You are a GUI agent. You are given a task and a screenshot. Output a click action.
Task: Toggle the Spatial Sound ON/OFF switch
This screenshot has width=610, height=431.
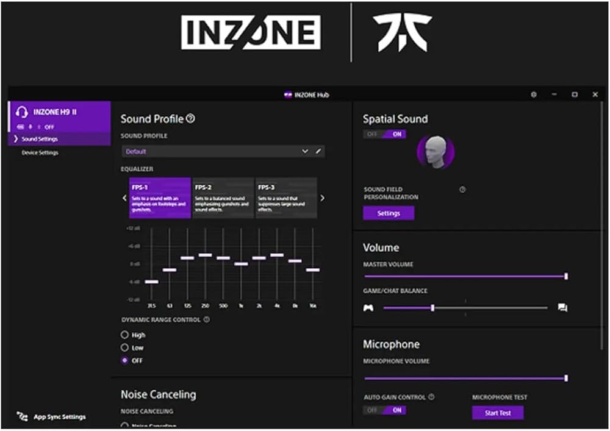[x=385, y=134]
